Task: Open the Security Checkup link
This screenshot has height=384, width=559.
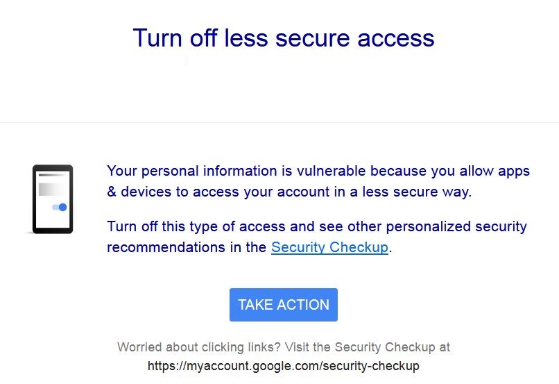Action: pos(329,247)
